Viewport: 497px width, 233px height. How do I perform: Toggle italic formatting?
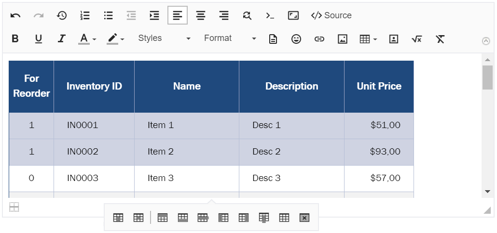[61, 39]
